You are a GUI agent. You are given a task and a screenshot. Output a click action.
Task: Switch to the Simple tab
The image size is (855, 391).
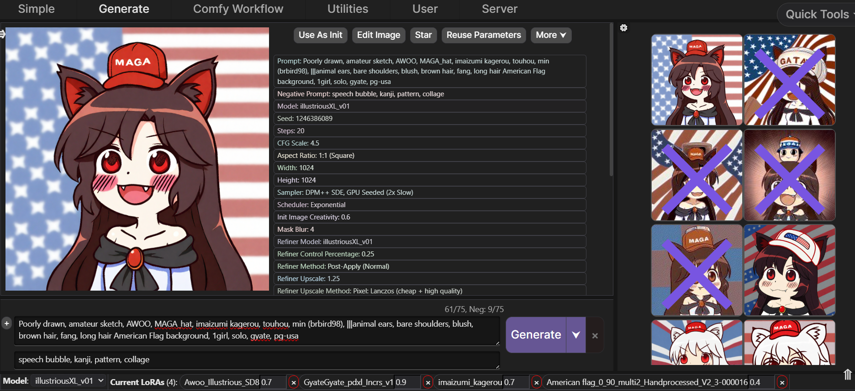[x=36, y=9]
